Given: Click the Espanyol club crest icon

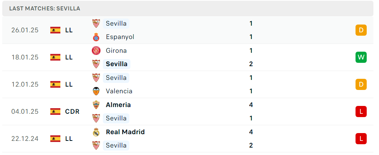Looking at the screenshot, I should click(96, 37).
